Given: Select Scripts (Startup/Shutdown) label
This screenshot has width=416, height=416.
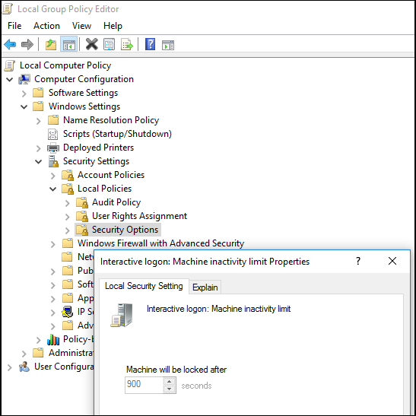Looking at the screenshot, I should tap(117, 134).
